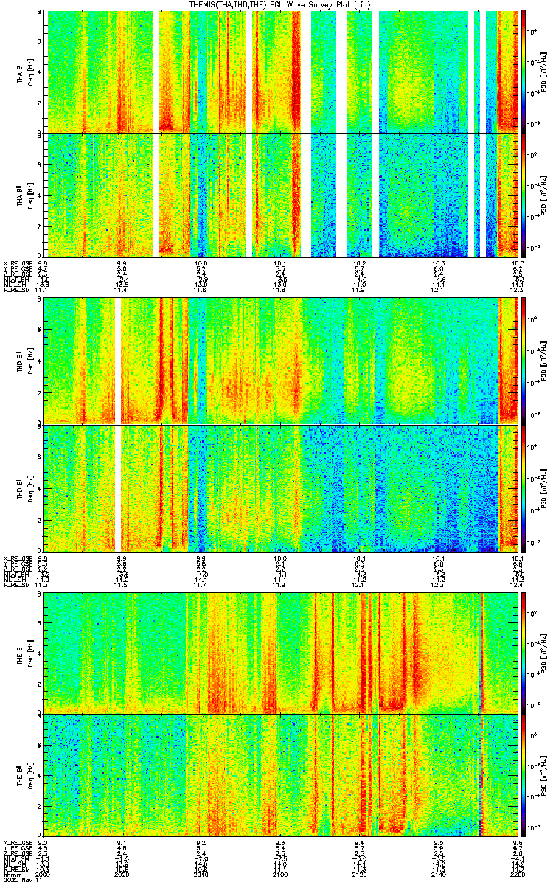The width and height of the screenshot is (553, 885).
Task: Click the 2040 time tick label
Action: click(200, 875)
